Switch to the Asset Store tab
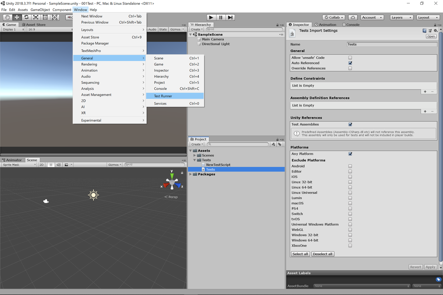The width and height of the screenshot is (443, 295). coord(34,25)
